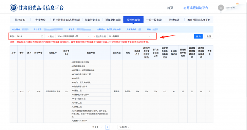Click the blue 查询 button
This screenshot has height=130, width=247.
[x=198, y=36]
